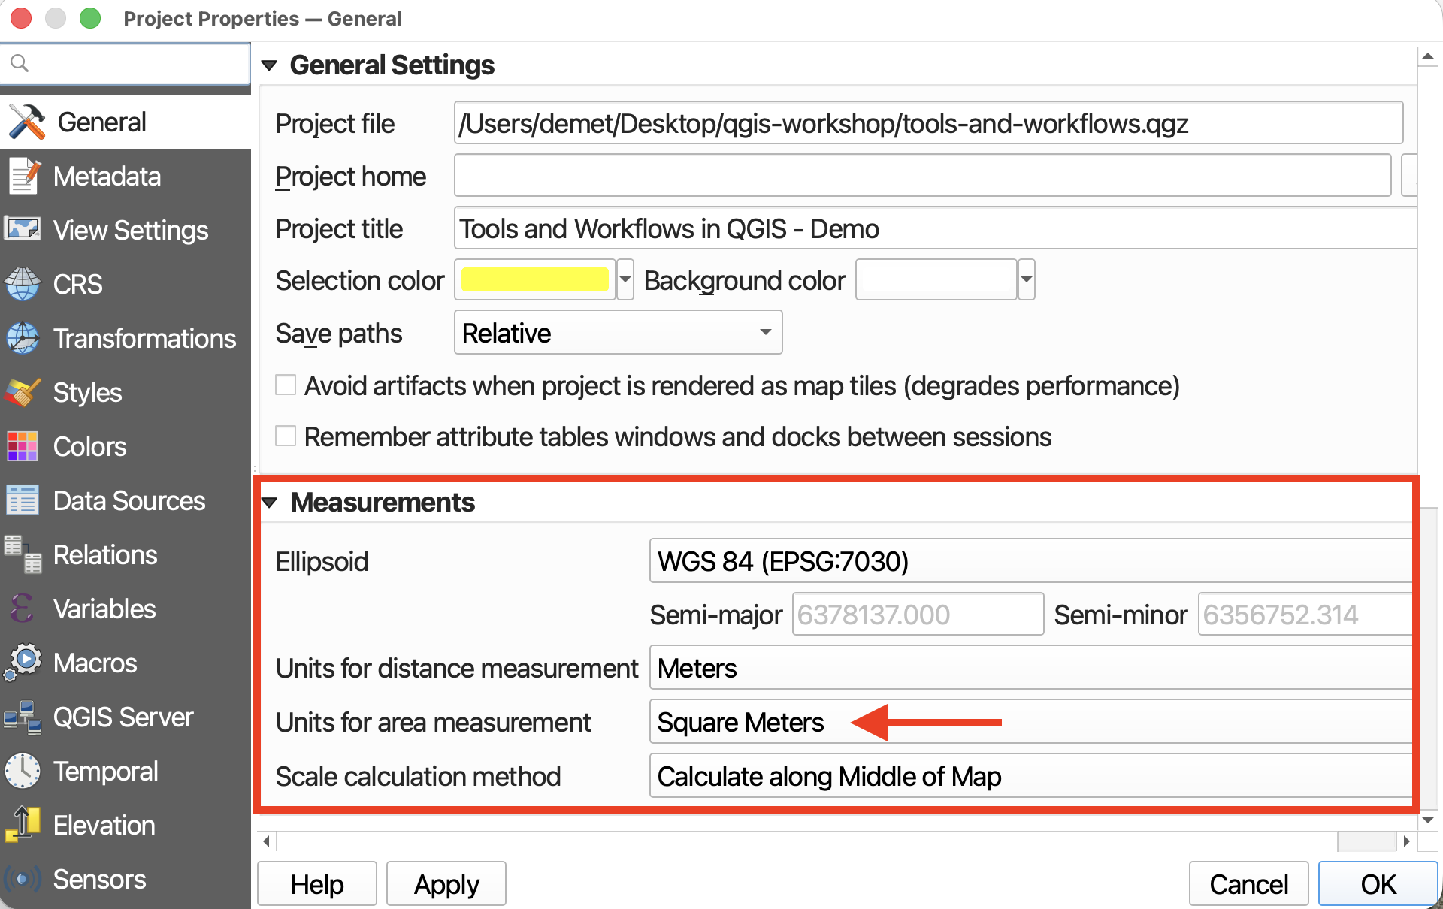
Task: Click the Semi-minor value field
Action: (x=1305, y=615)
